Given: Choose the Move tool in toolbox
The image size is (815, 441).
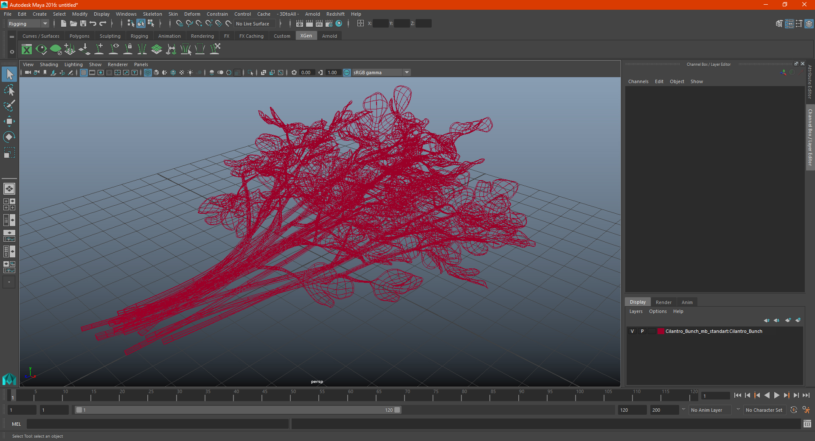Looking at the screenshot, I should pyautogui.click(x=9, y=121).
